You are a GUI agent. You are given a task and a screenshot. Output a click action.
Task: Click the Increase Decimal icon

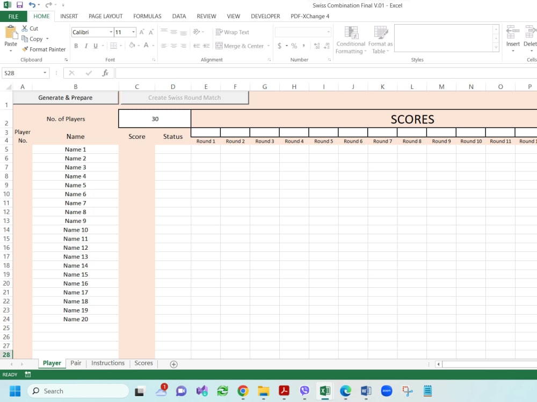(316, 46)
